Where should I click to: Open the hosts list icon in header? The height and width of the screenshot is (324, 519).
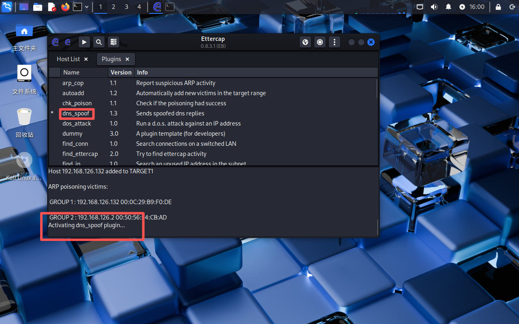[114, 42]
